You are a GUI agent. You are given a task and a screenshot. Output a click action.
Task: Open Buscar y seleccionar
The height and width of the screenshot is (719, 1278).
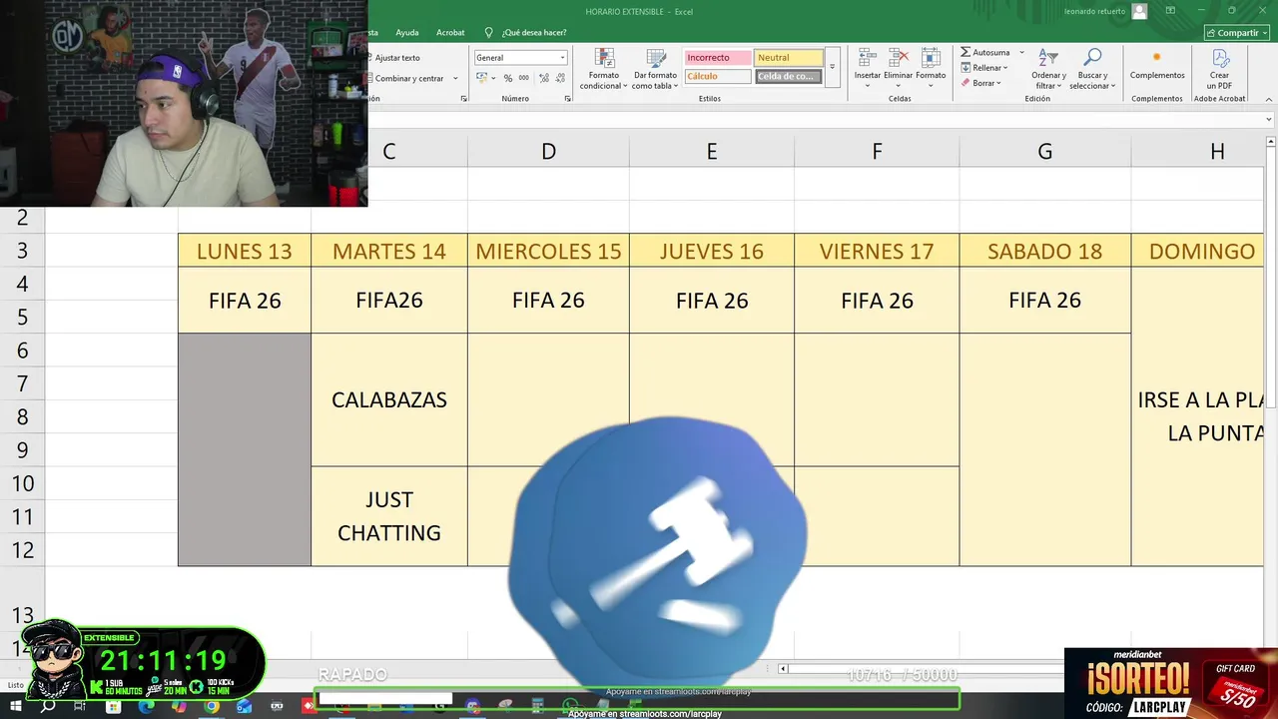(x=1092, y=68)
